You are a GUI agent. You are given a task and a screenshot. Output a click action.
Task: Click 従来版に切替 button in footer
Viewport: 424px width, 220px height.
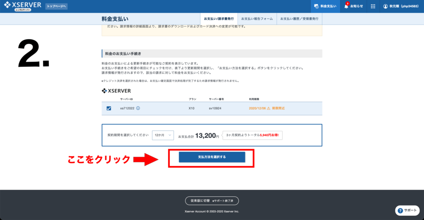[x=212, y=201]
